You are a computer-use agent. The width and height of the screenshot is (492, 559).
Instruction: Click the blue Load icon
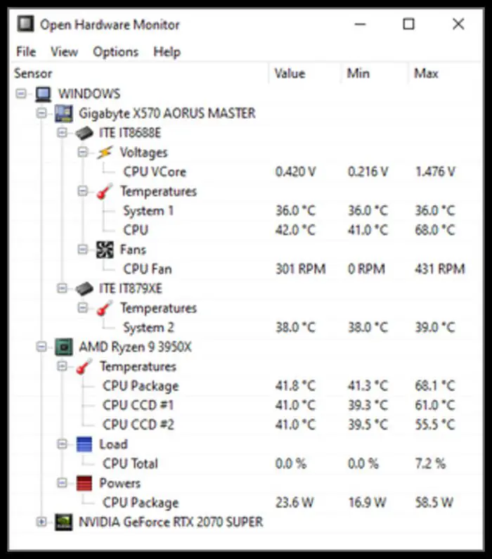click(x=84, y=444)
